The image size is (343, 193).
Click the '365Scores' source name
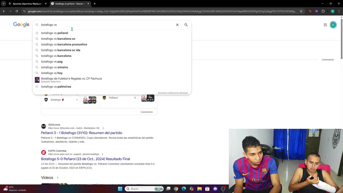(54, 125)
